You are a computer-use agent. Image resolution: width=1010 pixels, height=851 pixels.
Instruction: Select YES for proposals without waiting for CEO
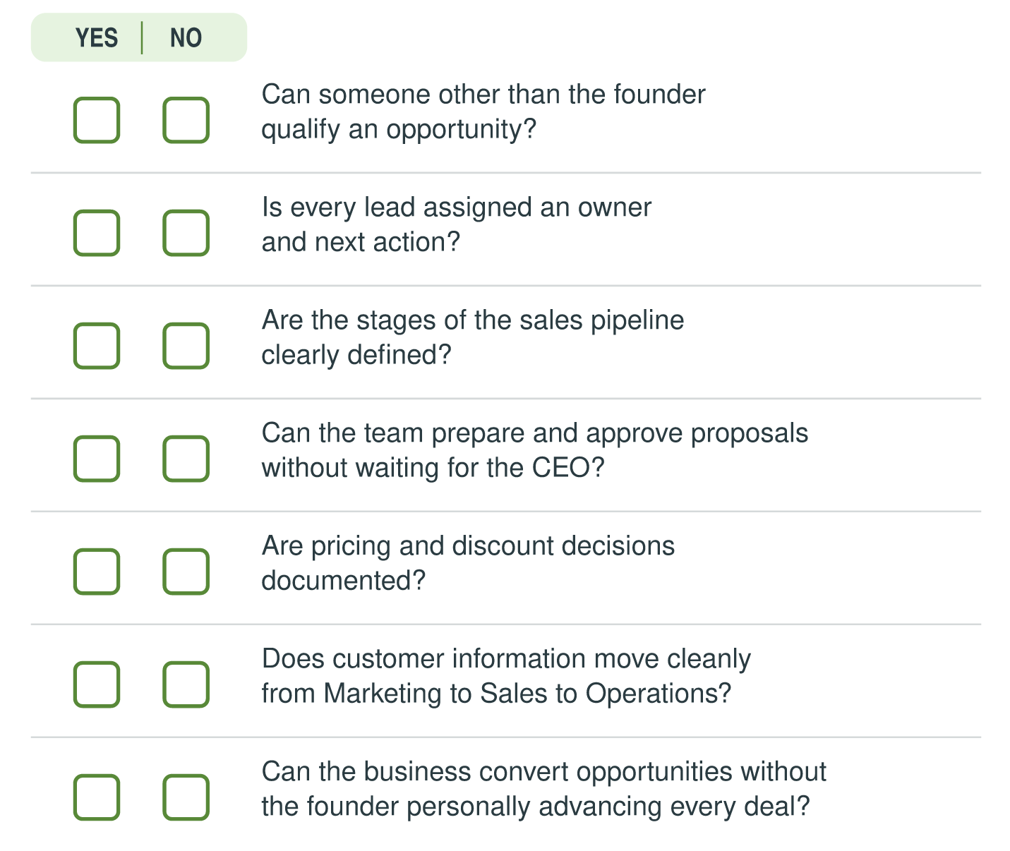point(97,459)
